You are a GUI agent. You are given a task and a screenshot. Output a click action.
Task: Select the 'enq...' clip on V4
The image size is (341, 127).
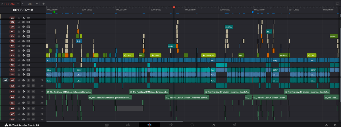(x=275, y=60)
